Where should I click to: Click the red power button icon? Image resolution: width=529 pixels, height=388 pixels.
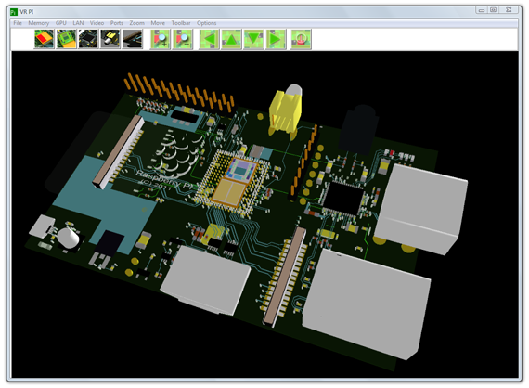click(x=301, y=40)
